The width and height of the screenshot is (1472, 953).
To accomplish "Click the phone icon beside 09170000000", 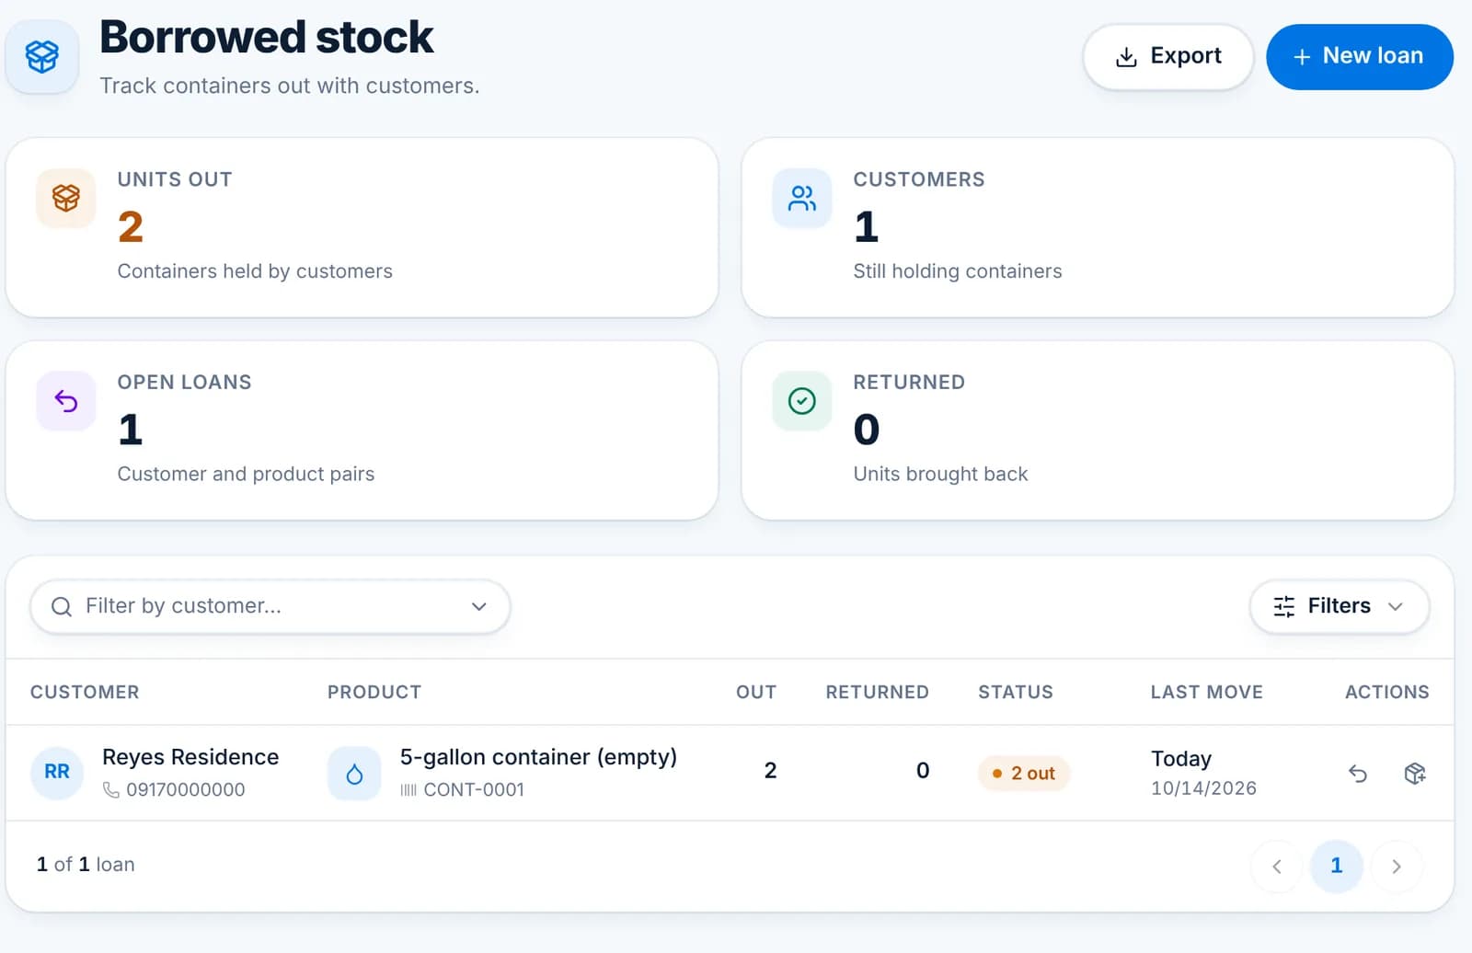I will [111, 789].
